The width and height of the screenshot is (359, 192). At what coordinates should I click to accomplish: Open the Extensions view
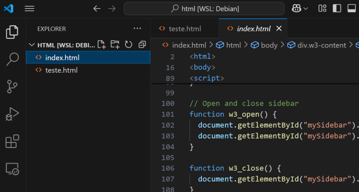(12, 142)
